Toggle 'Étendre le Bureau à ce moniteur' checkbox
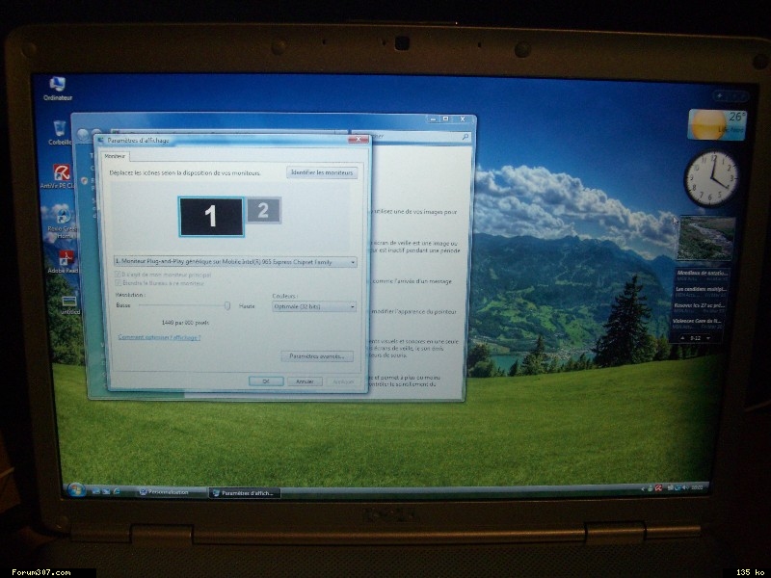771x578 pixels. pos(119,284)
